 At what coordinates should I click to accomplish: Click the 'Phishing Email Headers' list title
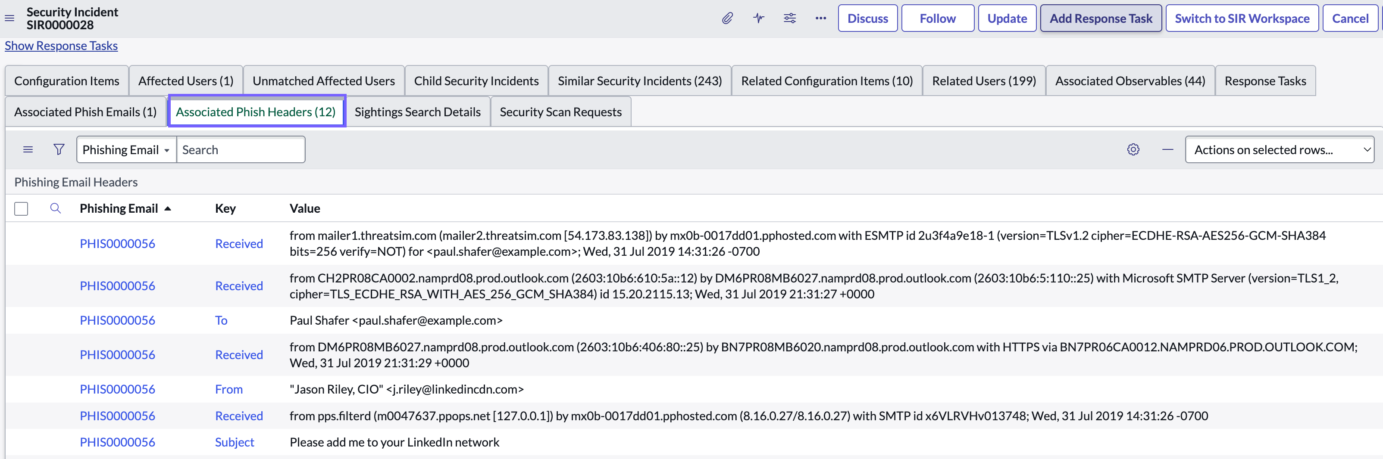pos(76,182)
